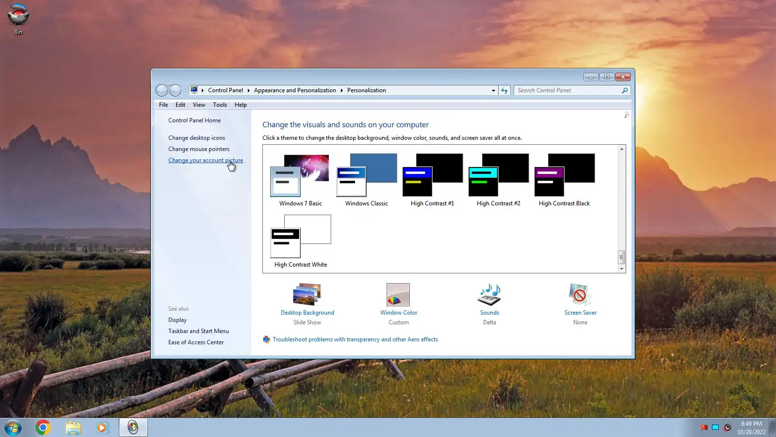Open the Windows Start menu
The width and height of the screenshot is (776, 437).
pyautogui.click(x=13, y=428)
